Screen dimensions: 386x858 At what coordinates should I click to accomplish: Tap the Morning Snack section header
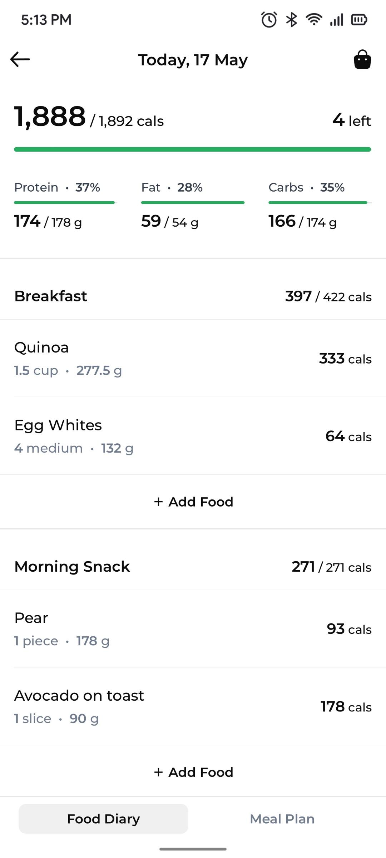click(193, 567)
